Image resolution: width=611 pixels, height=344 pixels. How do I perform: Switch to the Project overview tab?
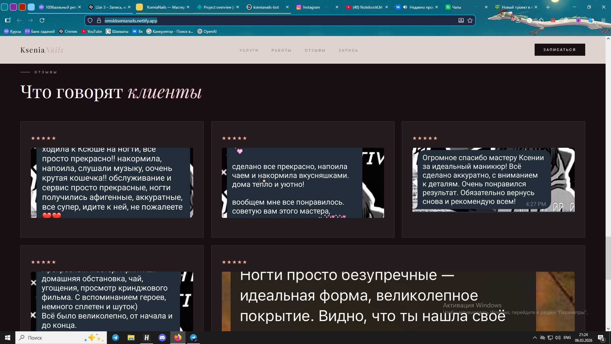(x=218, y=7)
